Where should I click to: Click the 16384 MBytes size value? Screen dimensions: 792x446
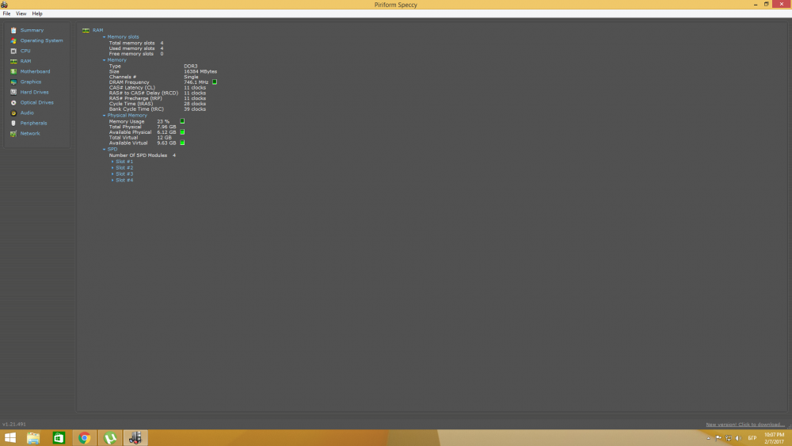[200, 72]
